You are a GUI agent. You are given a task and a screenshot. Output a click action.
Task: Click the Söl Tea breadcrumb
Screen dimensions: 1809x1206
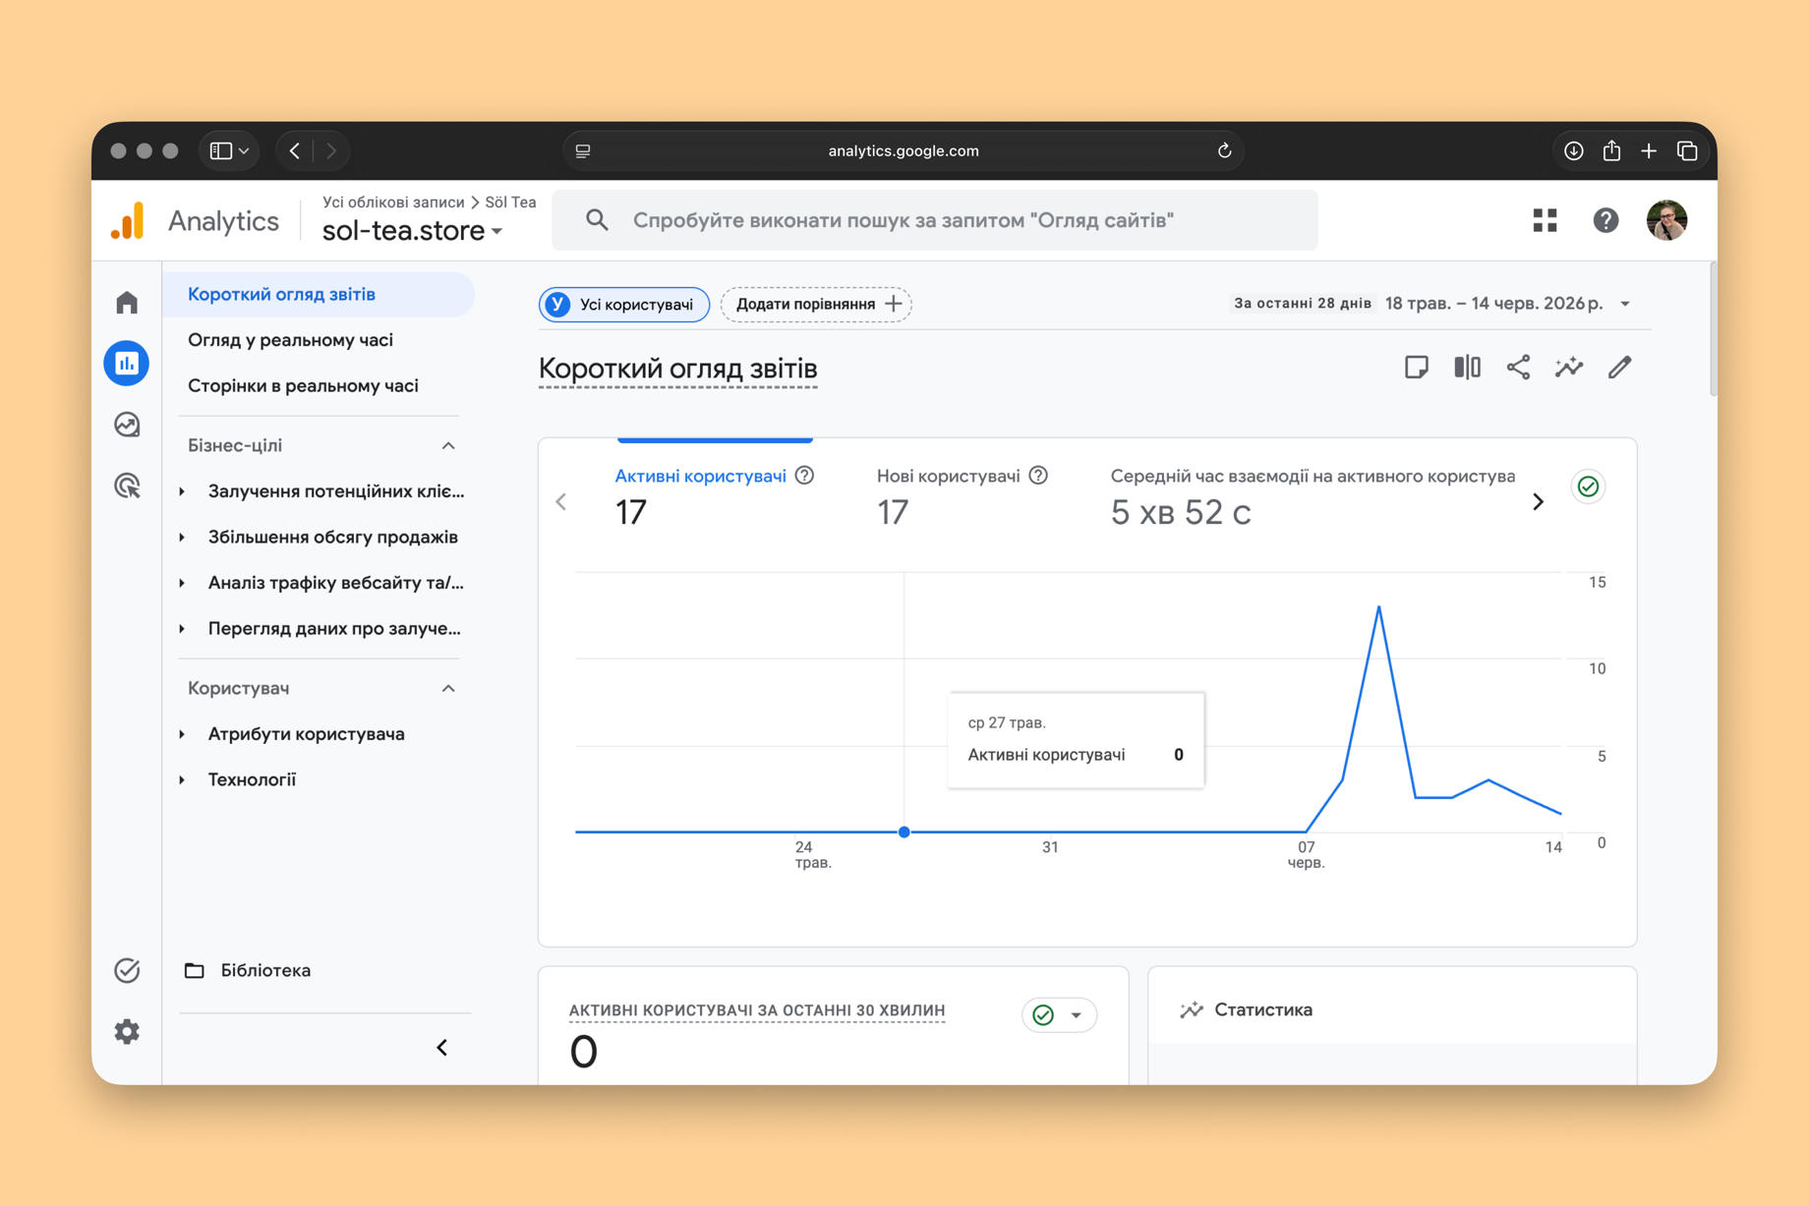point(510,202)
